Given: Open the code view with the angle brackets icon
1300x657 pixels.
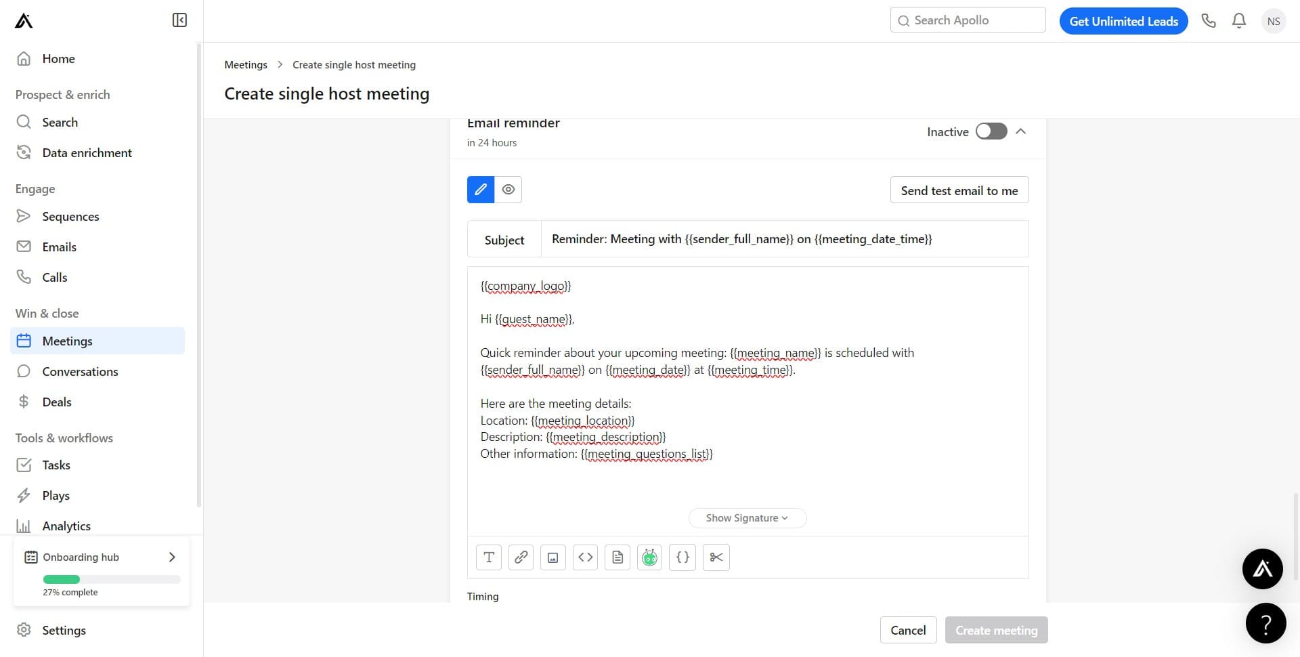Looking at the screenshot, I should coord(585,557).
